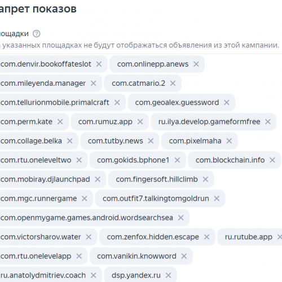This screenshot has width=282, height=282.
Task: Remove com.blockchain.info tag
Action: click(272, 160)
